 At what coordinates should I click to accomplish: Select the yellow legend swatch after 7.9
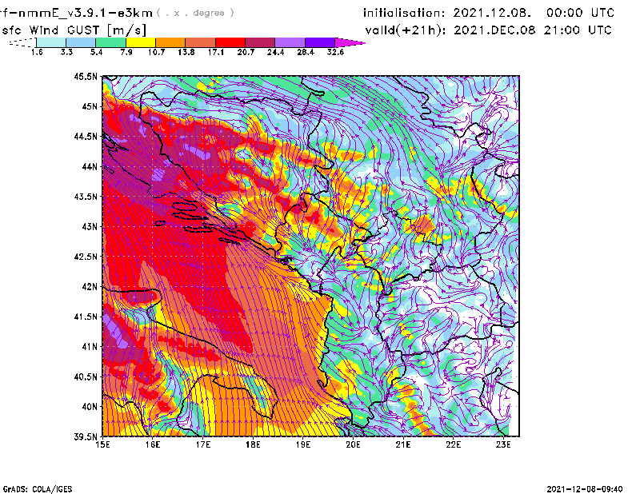click(141, 42)
